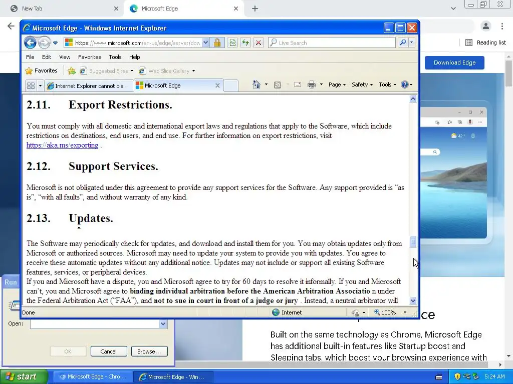Open the Page command menu
513x384 pixels.
pos(337,84)
